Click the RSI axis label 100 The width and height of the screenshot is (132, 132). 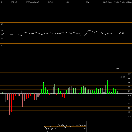pos(2,24)
